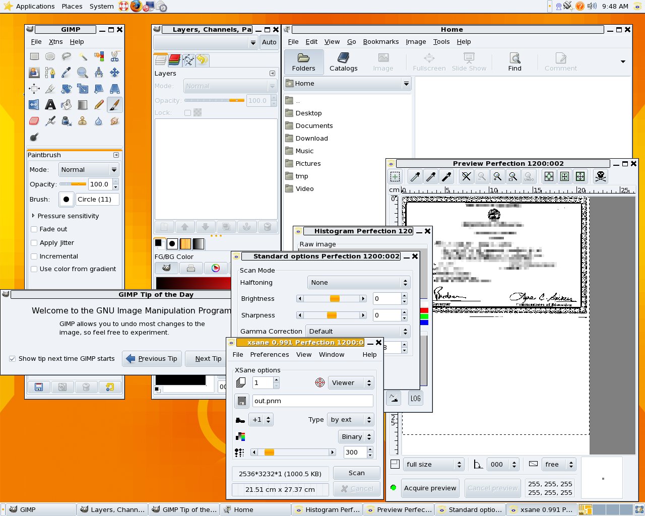
Task: Open the Gamma Correction dropdown
Action: point(358,332)
